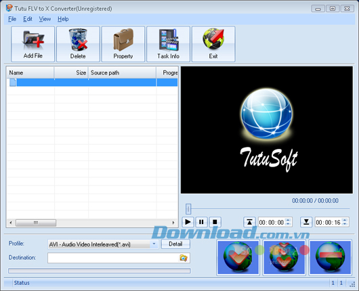Image resolution: width=359 pixels, height=291 pixels.
Task: Sort by the Name column header
Action: 30,73
